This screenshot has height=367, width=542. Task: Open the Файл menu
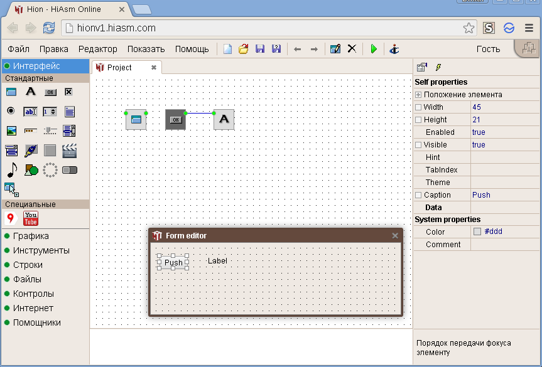tap(19, 49)
